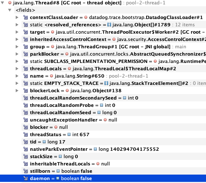The height and width of the screenshot is (183, 206).
Task: Click field icon beside daemon
Action: point(26,178)
